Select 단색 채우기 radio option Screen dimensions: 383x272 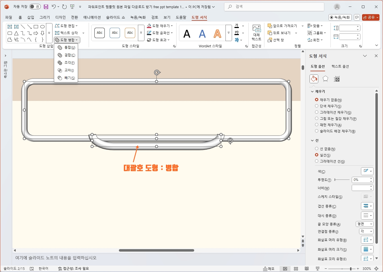pyautogui.click(x=328, y=106)
